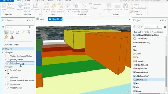Expand the buildings layer
This screenshot has height=94, width=168.
[x=5, y=77]
